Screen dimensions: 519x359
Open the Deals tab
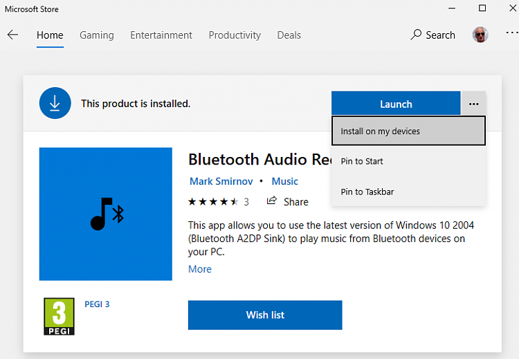coord(289,35)
